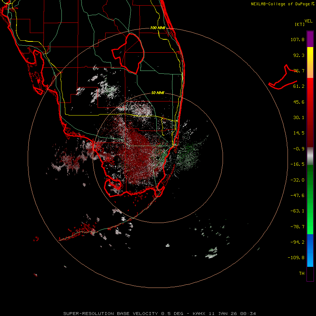
Task: Click the Lake Okeechobee outline on the map
Action: tap(128, 53)
